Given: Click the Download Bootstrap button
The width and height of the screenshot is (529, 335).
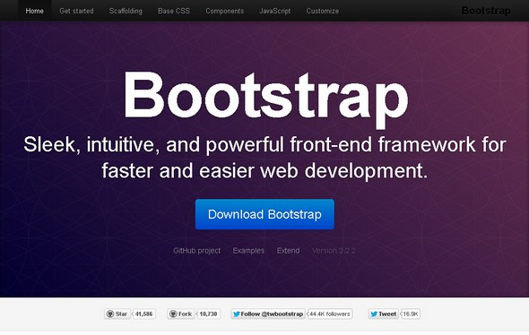Looking at the screenshot, I should [264, 214].
